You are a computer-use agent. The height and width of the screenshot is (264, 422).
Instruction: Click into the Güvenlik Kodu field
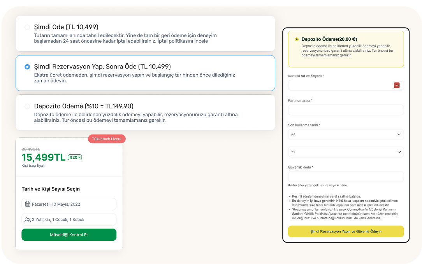[346, 177]
